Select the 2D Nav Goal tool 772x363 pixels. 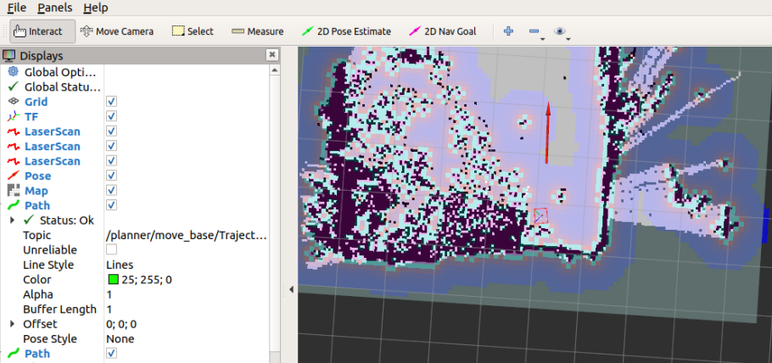(x=443, y=31)
